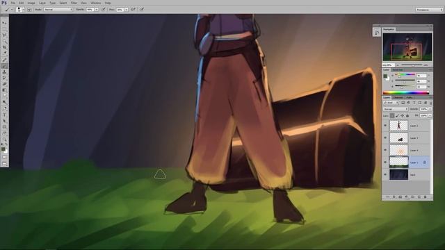Open the Flow slider arrow in options bar
This screenshot has height=250, width=445.
tap(127, 9)
